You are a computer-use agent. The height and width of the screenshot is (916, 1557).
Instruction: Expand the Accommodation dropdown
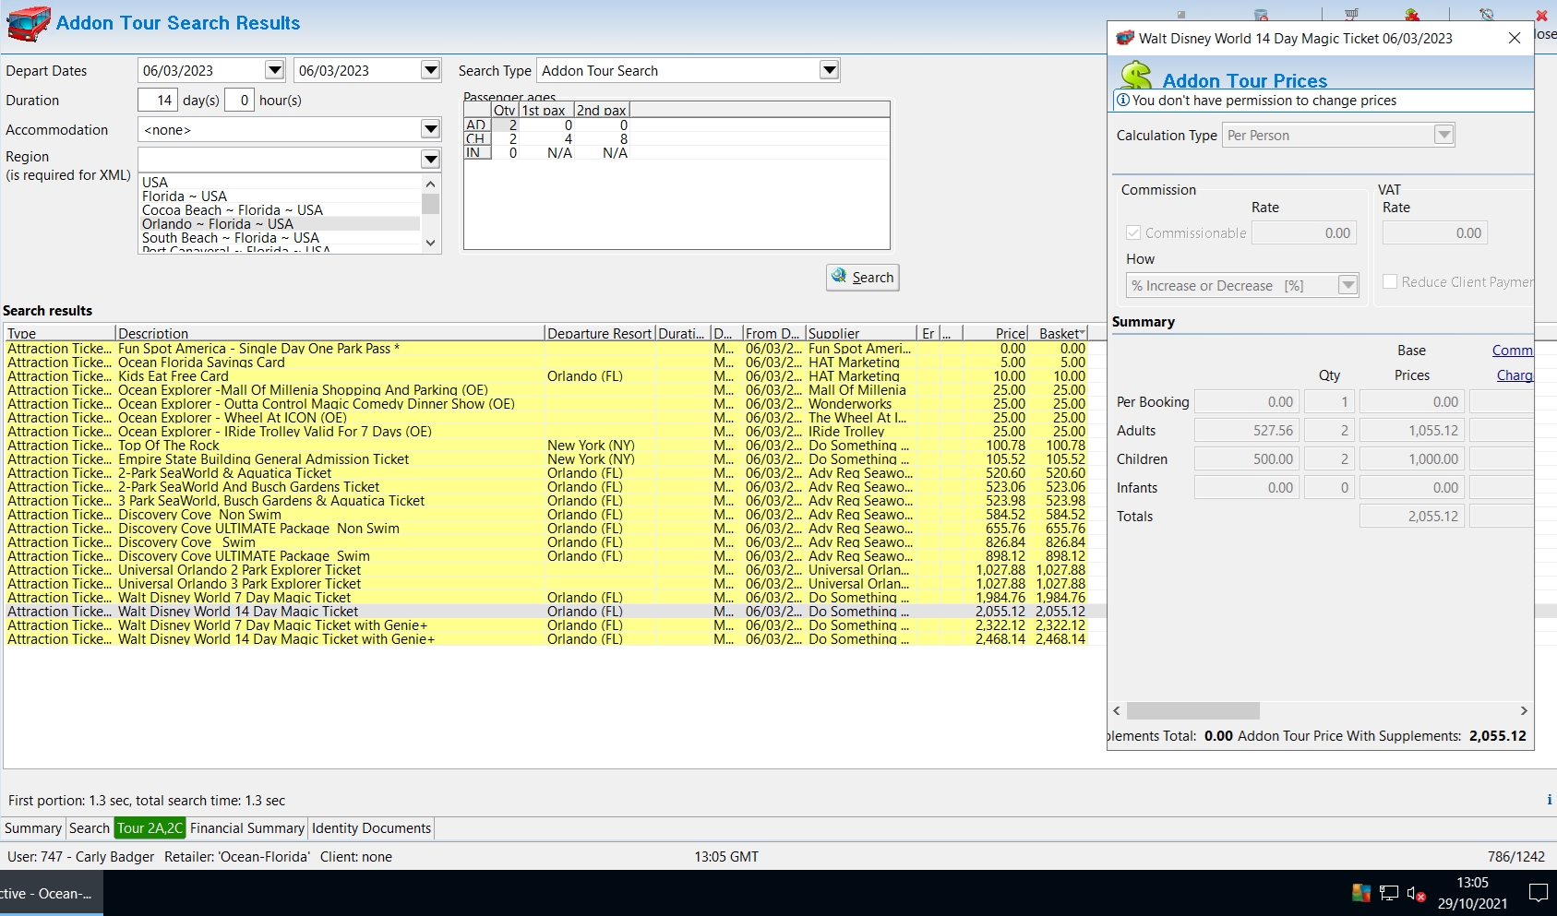pos(430,130)
